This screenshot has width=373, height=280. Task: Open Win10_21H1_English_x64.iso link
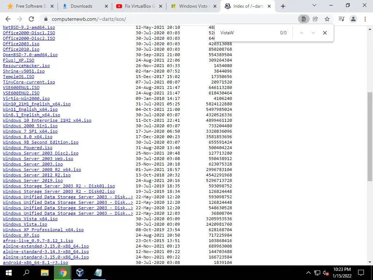tap(37, 104)
